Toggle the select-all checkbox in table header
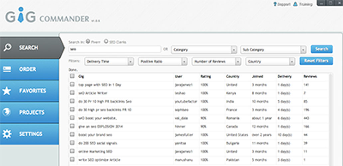This screenshot has width=343, height=166. (x=72, y=76)
